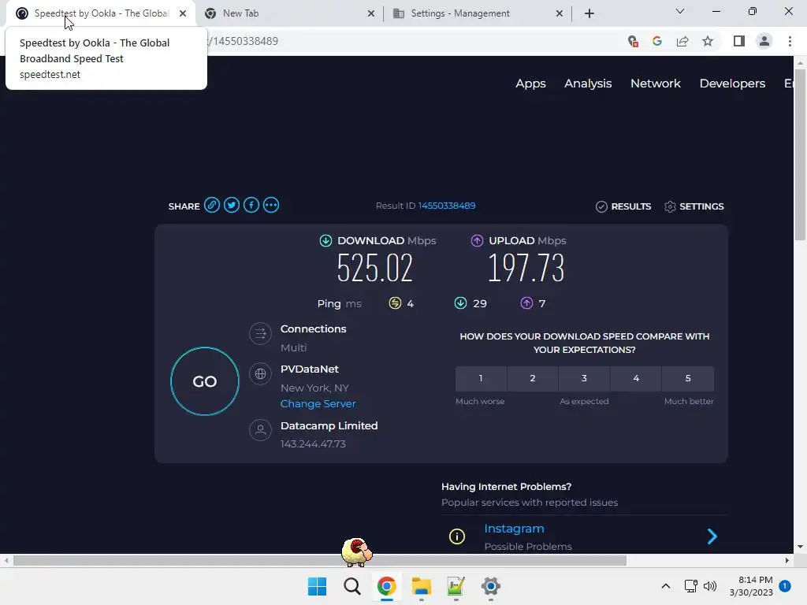Click the Connections icon
Viewport: 807px width, 605px height.
[260, 333]
